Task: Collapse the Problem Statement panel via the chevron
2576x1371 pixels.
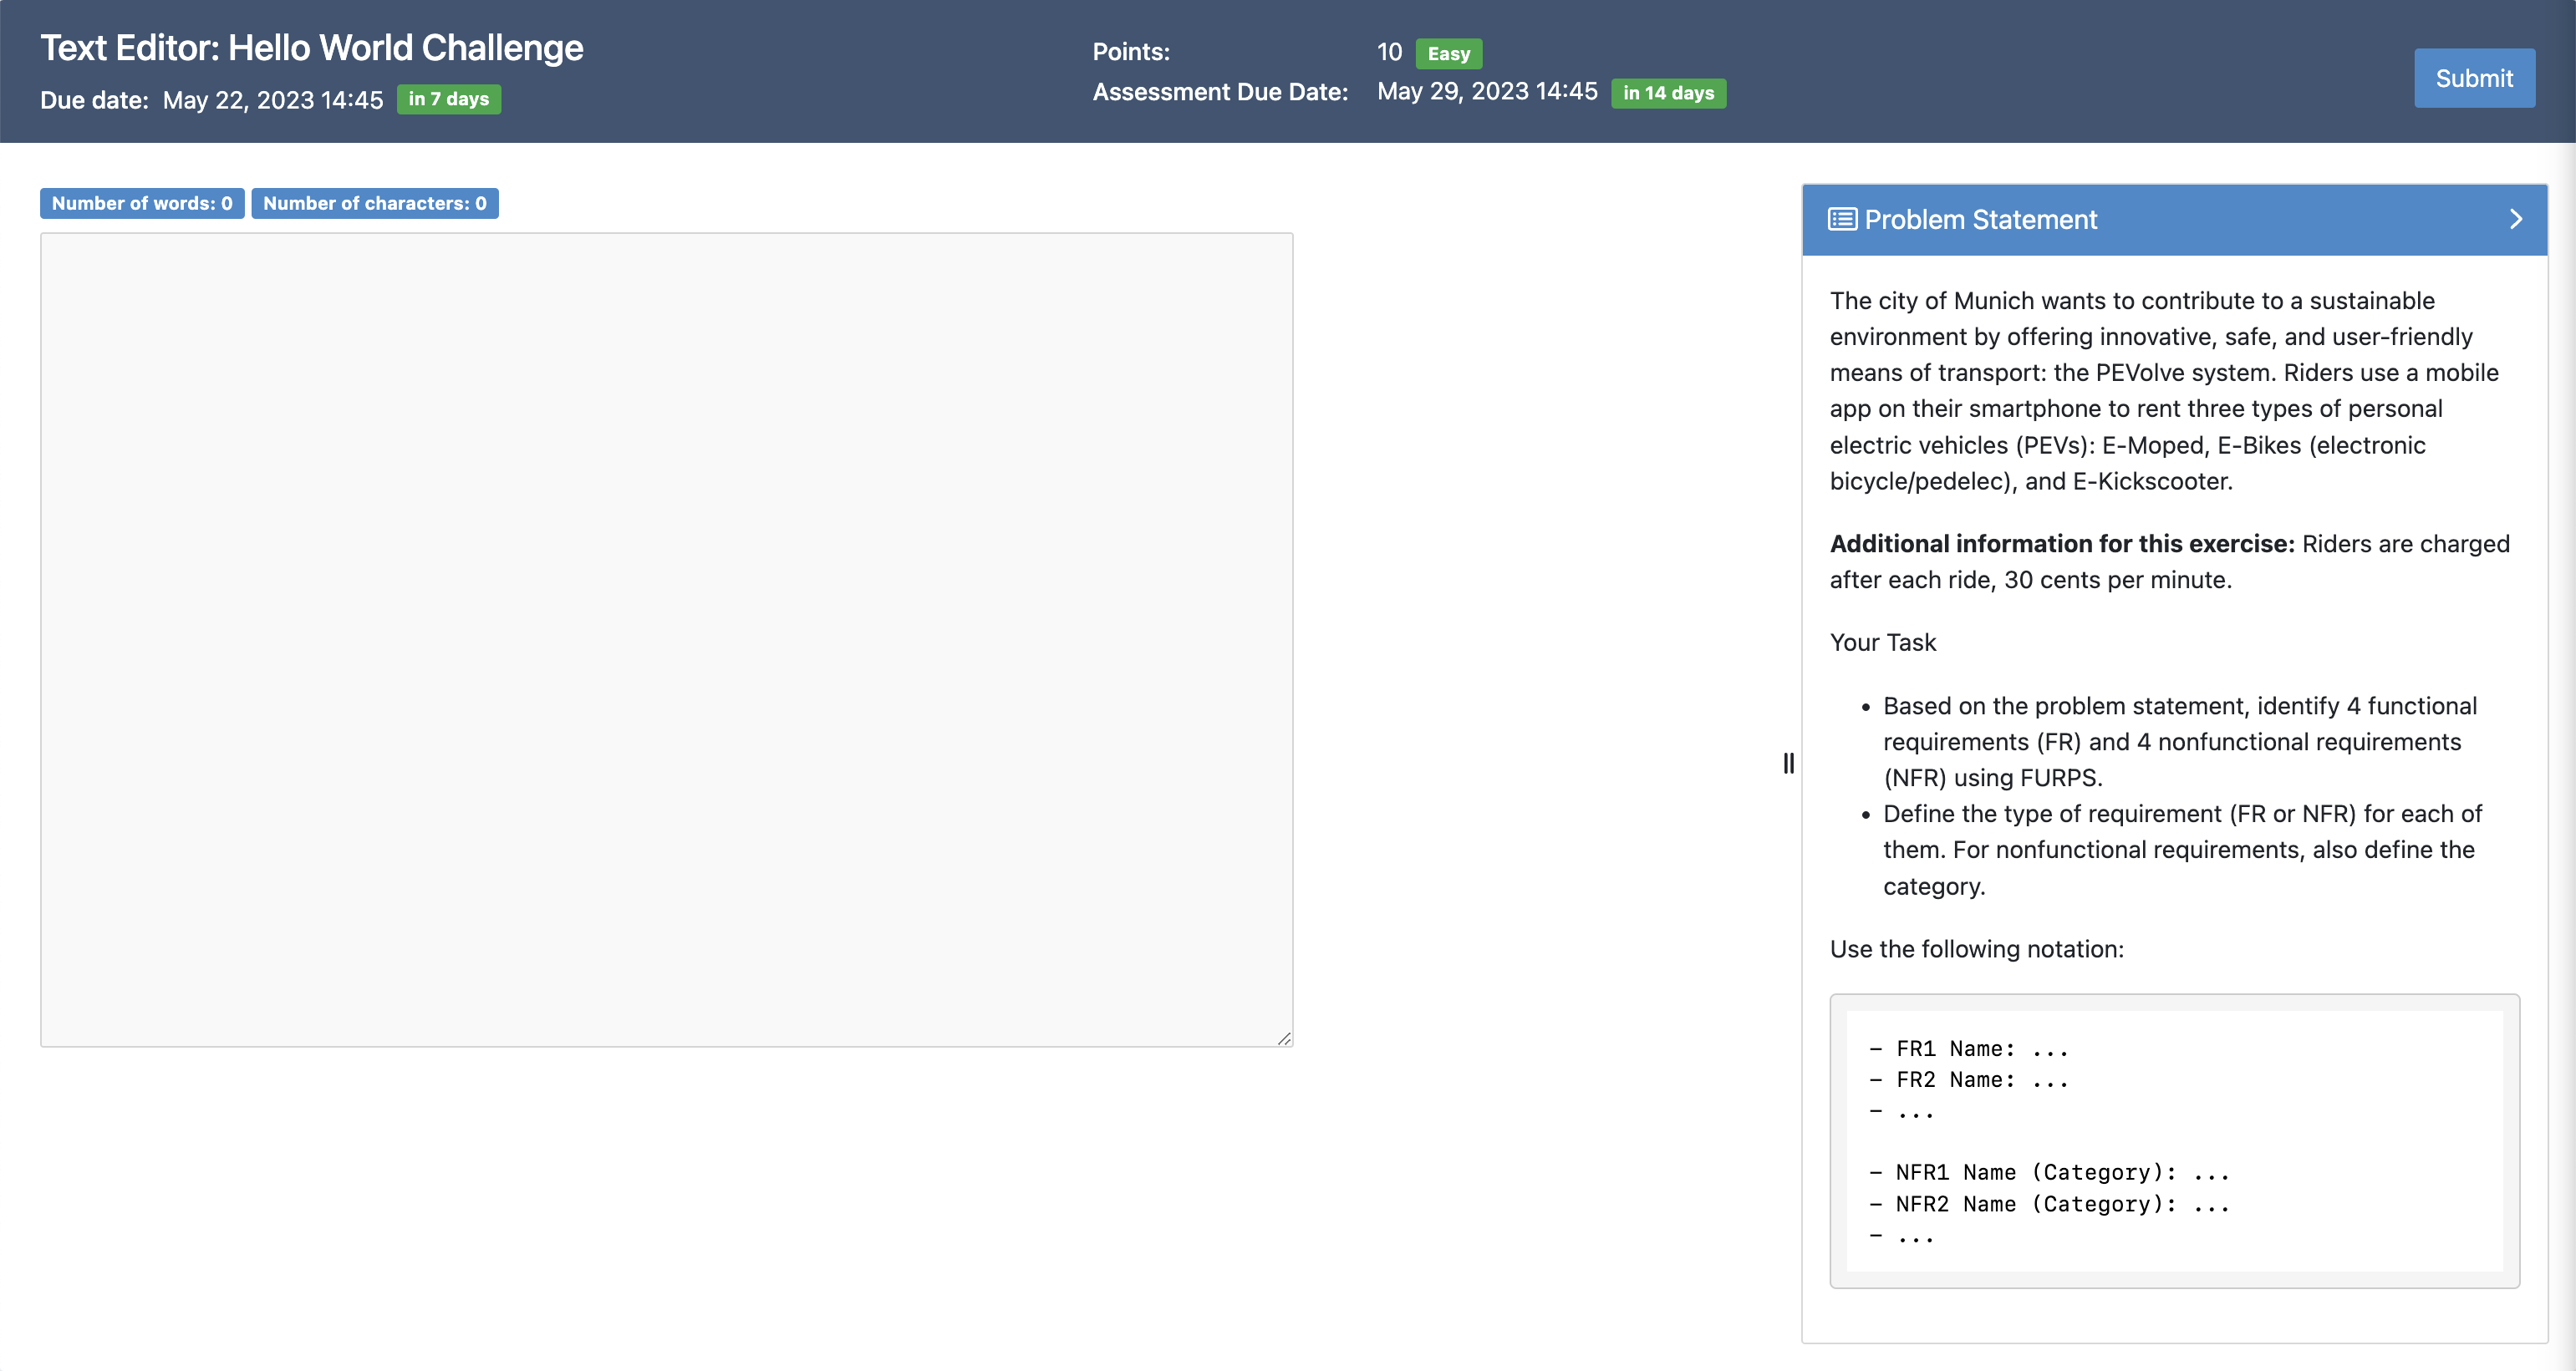Action: 2517,219
